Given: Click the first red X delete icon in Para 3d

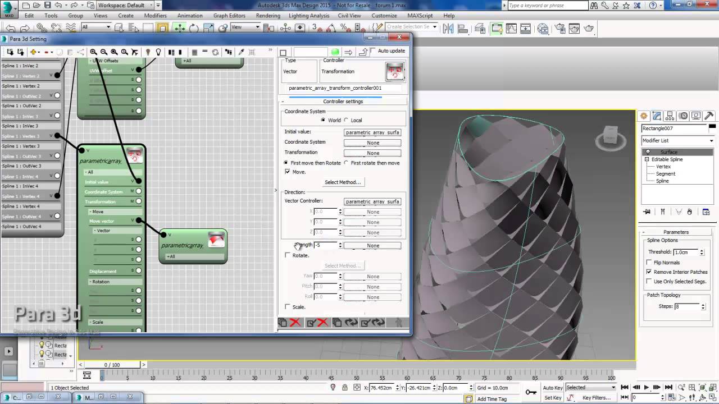Looking at the screenshot, I should point(295,323).
